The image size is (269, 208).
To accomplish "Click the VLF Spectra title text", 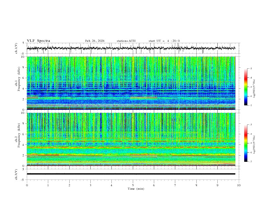I will (x=38, y=41).
